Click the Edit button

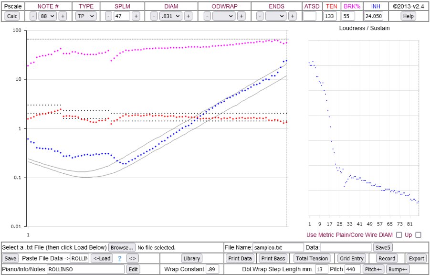coord(133,269)
